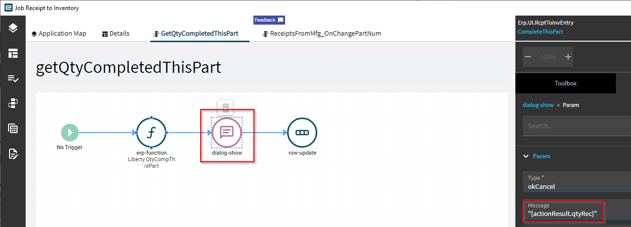Click the CompleteThisPart link in header
The width and height of the screenshot is (631, 227).
(540, 32)
